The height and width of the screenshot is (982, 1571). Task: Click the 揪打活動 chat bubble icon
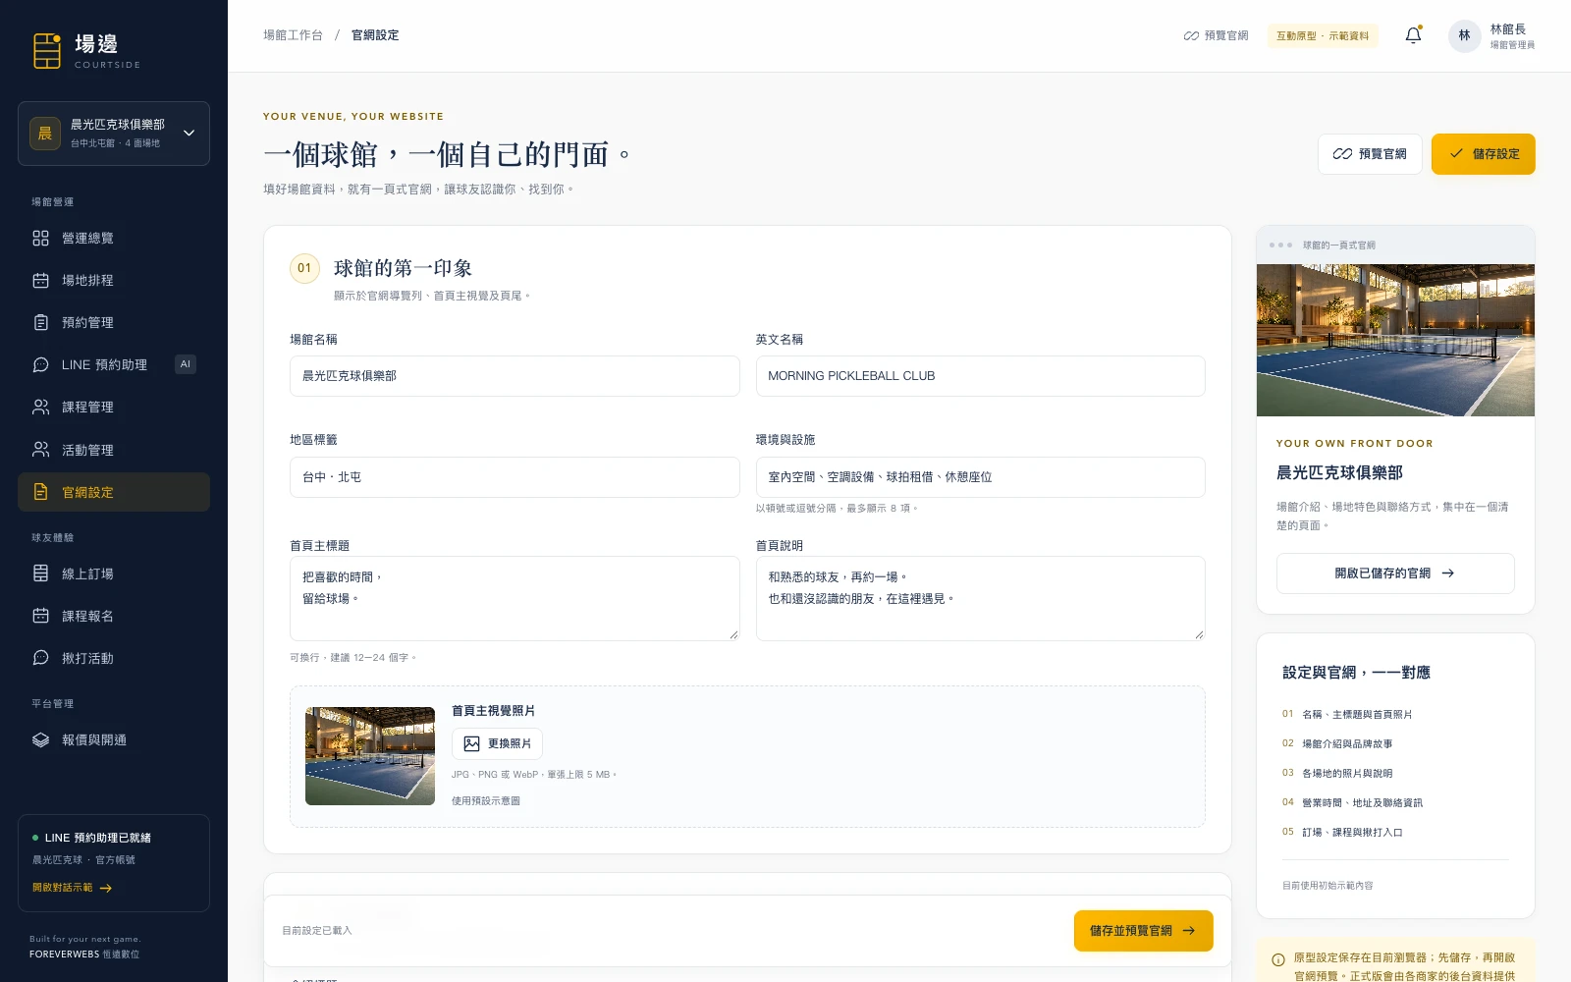click(x=40, y=658)
